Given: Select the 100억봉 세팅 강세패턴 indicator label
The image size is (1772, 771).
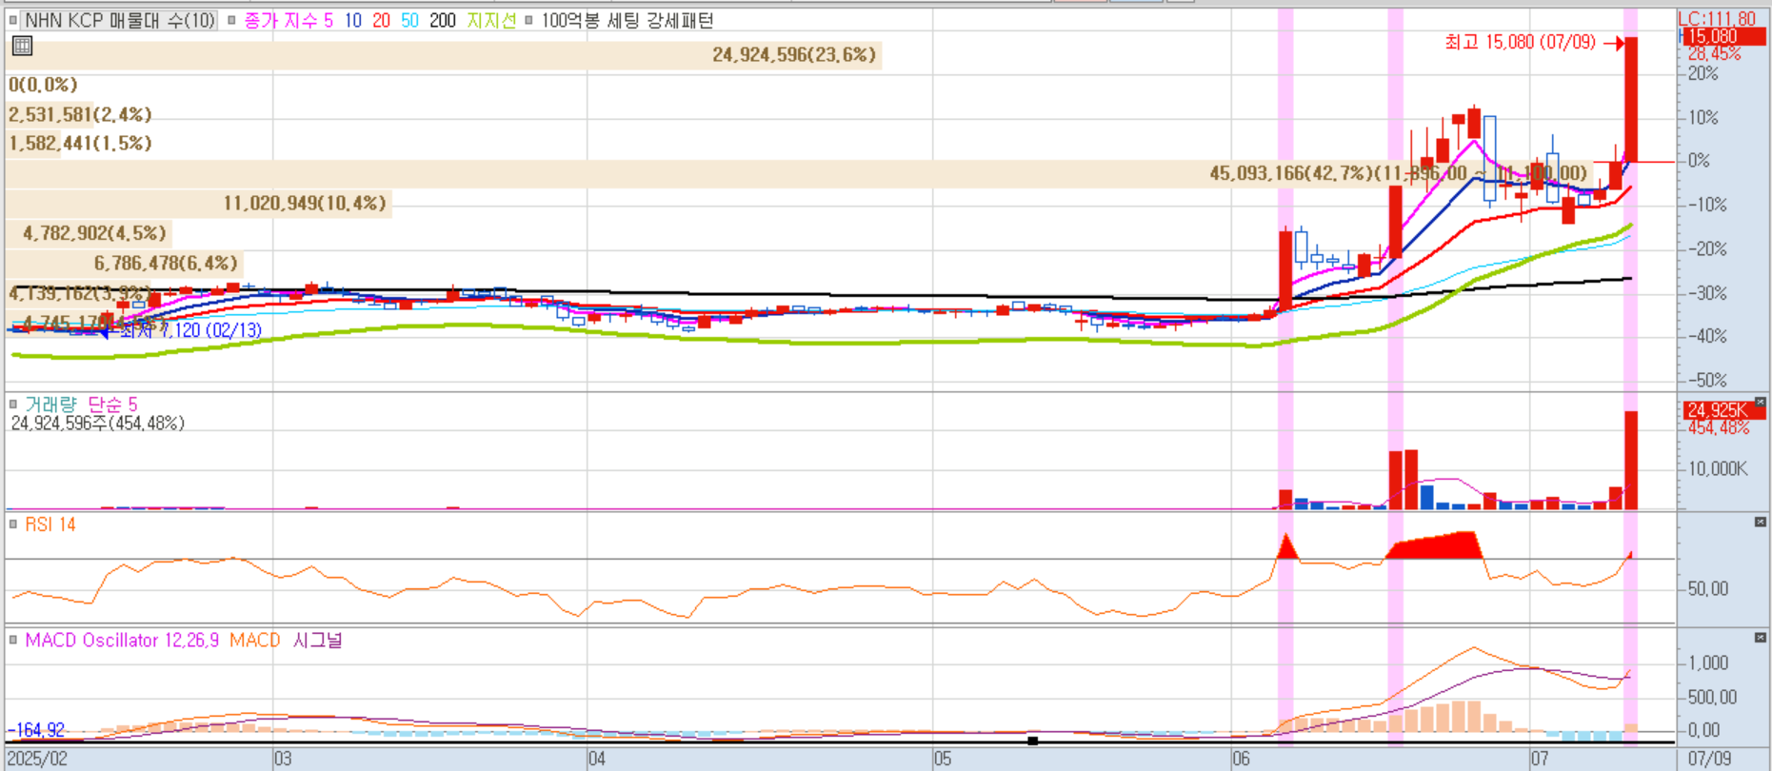Looking at the screenshot, I should pyautogui.click(x=627, y=20).
